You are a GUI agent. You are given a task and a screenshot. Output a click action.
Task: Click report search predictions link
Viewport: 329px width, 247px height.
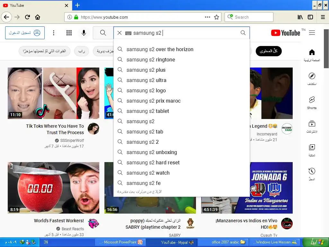tap(139, 192)
